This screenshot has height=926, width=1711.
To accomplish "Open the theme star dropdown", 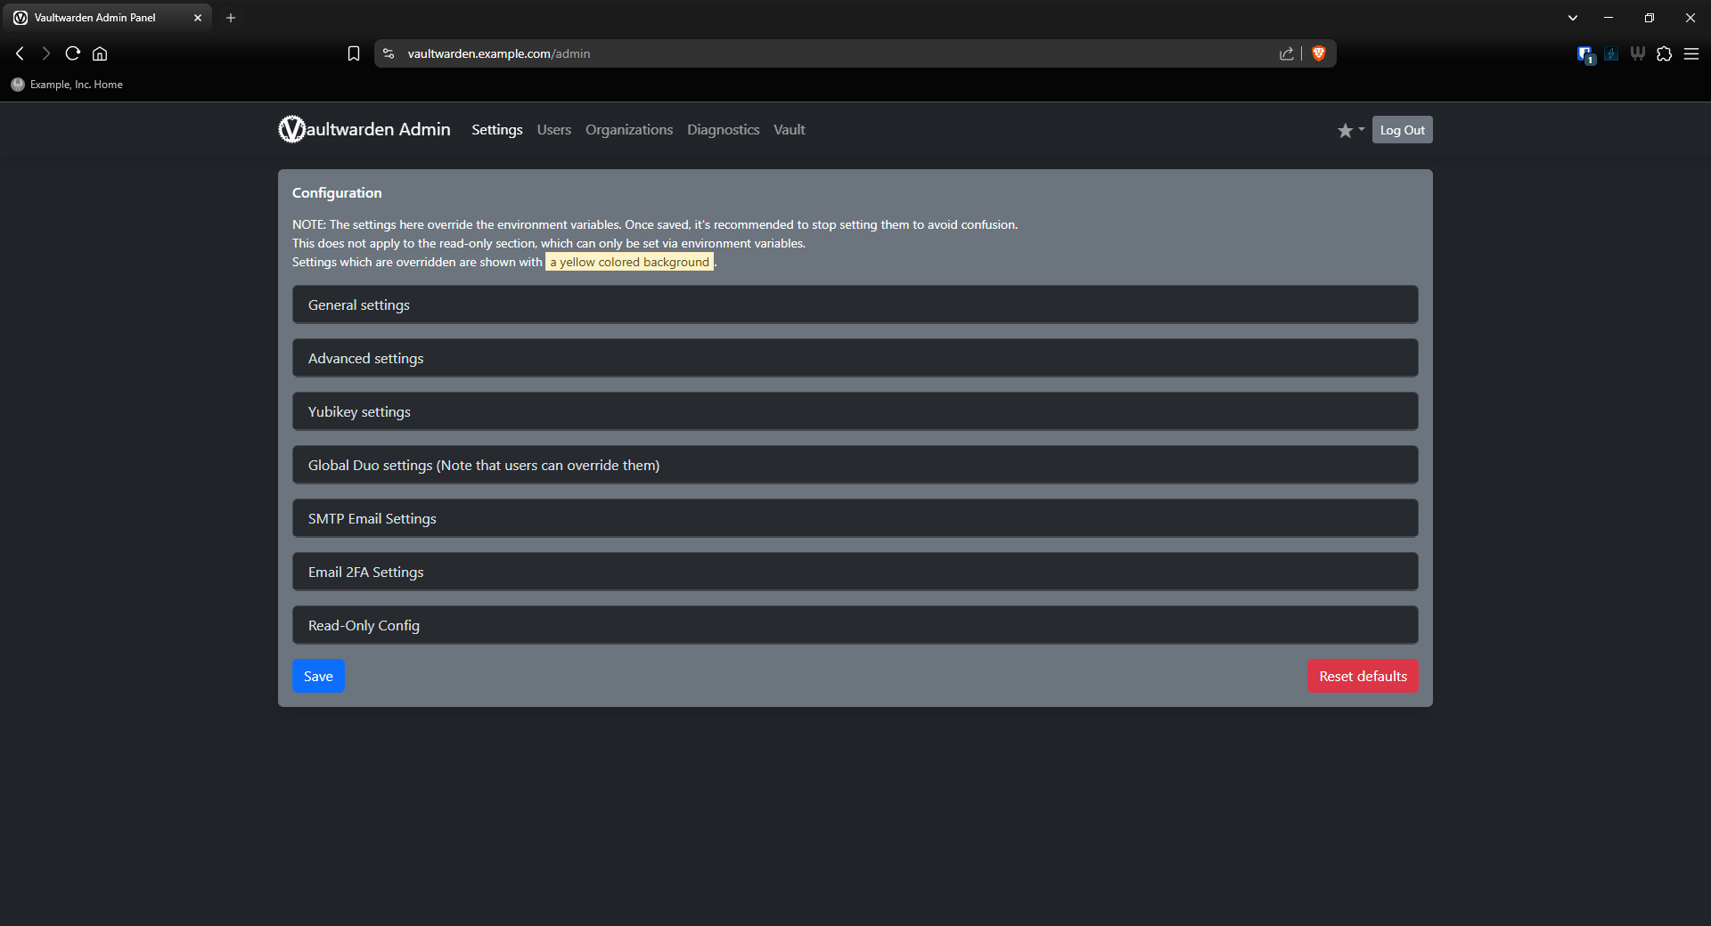I will pyautogui.click(x=1350, y=130).
